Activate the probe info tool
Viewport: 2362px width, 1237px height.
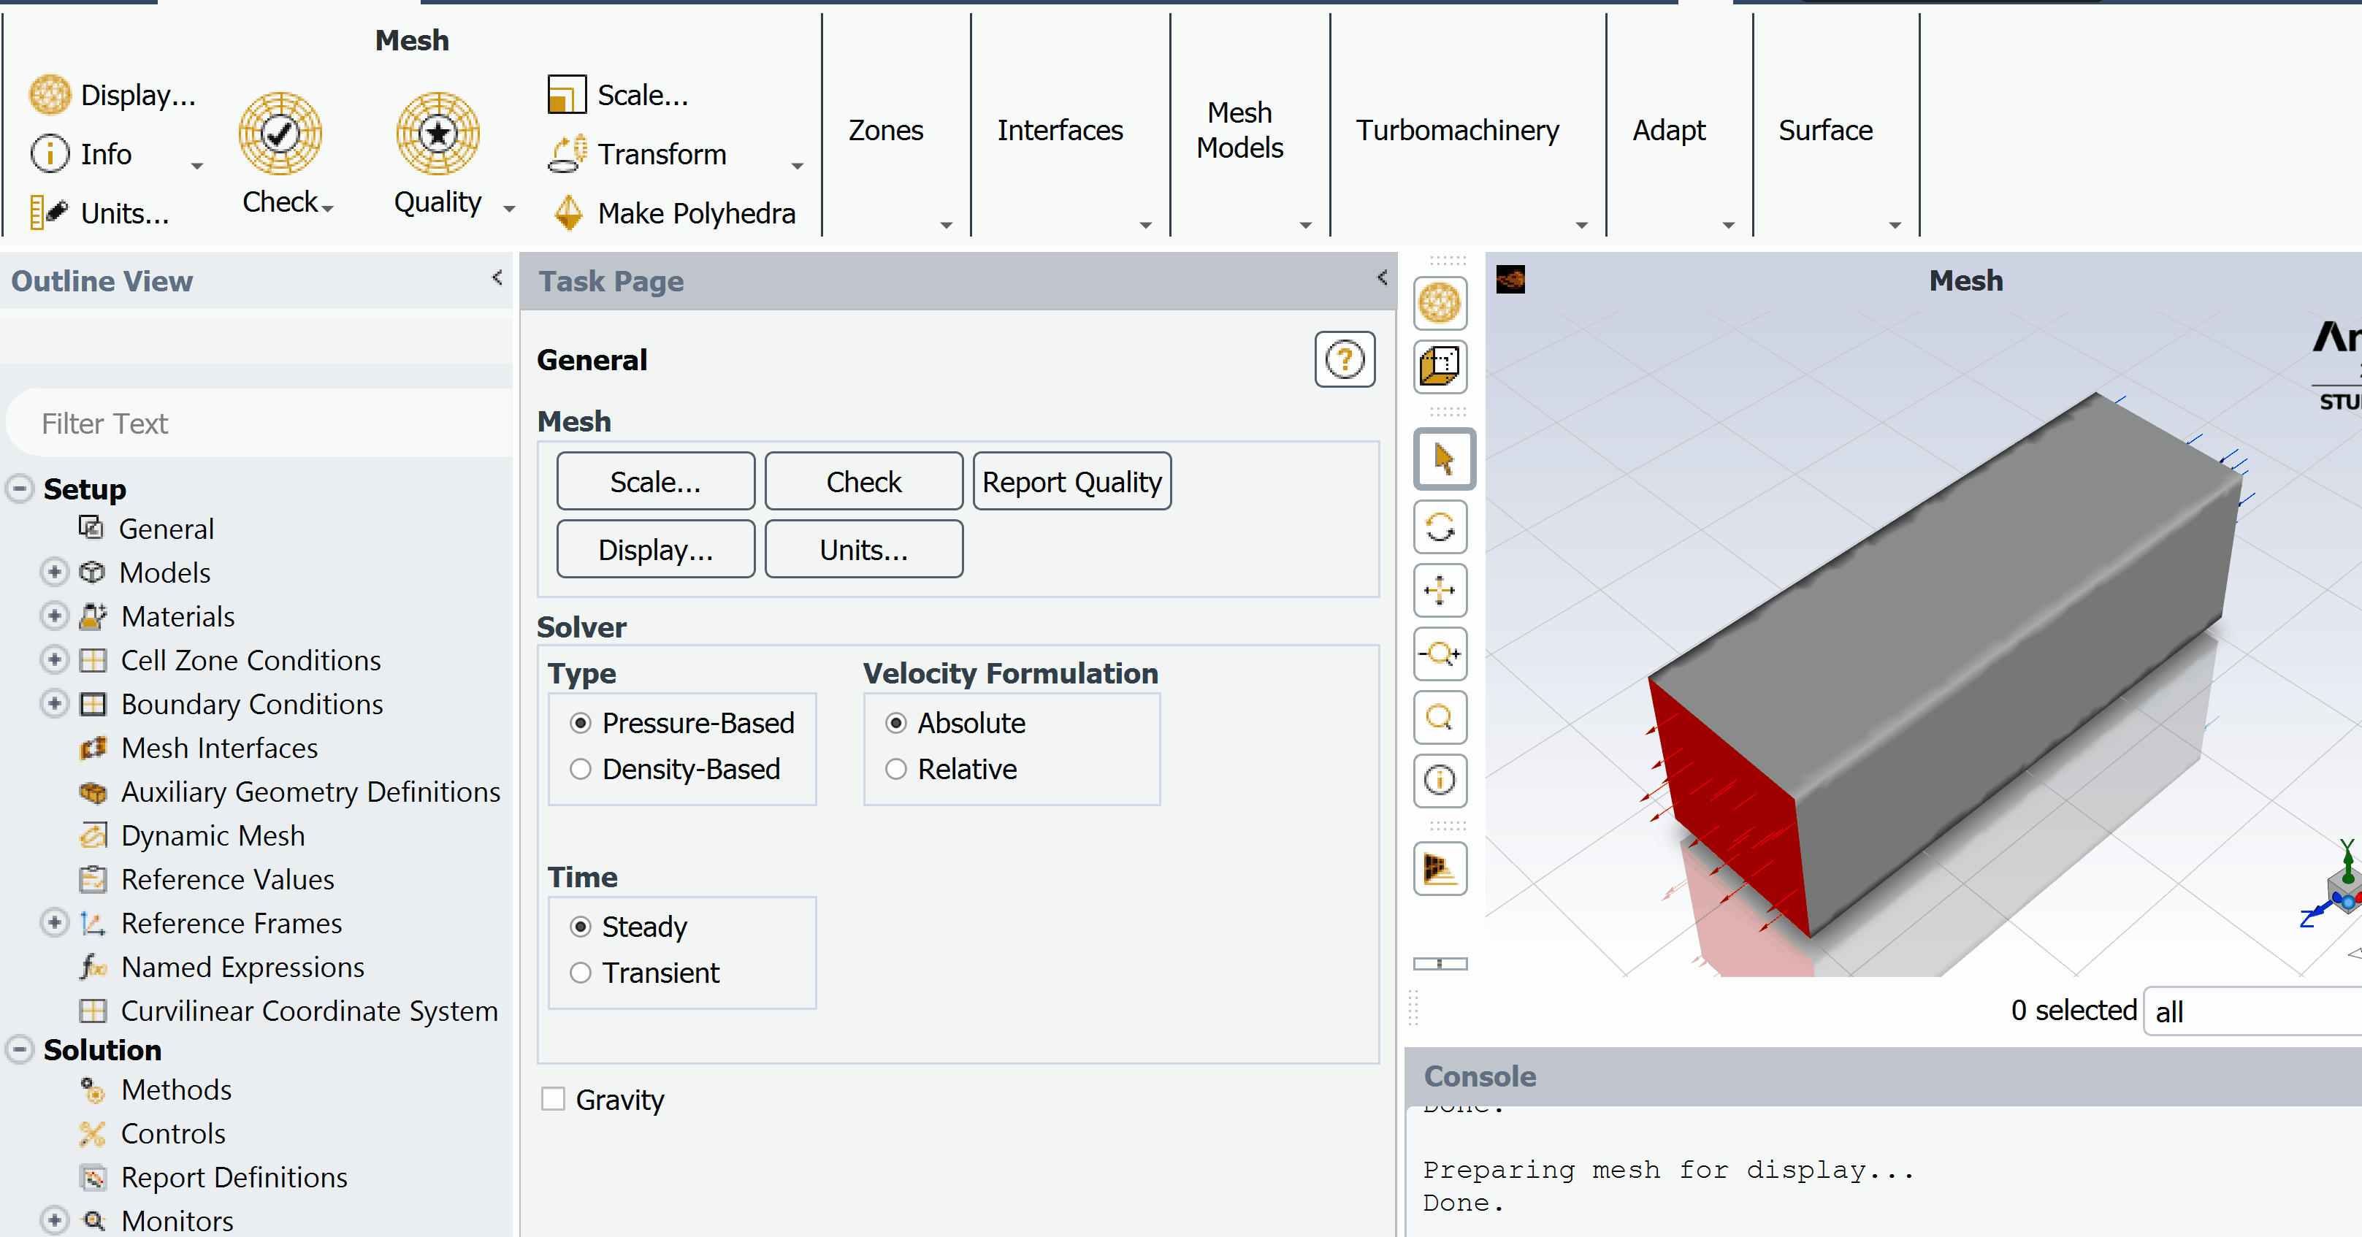[x=1440, y=781]
